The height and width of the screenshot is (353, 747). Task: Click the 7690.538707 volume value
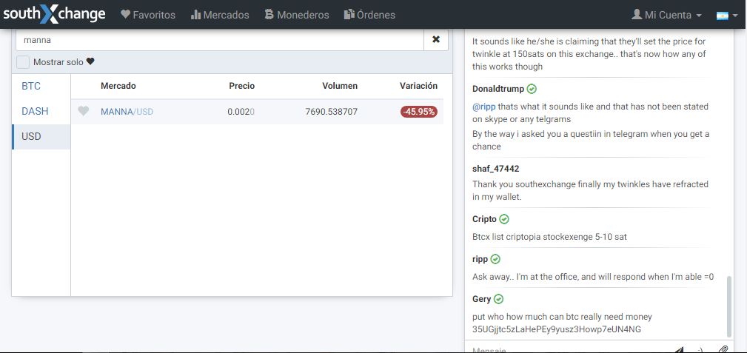point(331,112)
